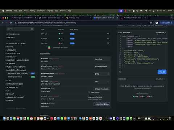Click Use example value option
This screenshot has width=174, height=130.
(95, 97)
